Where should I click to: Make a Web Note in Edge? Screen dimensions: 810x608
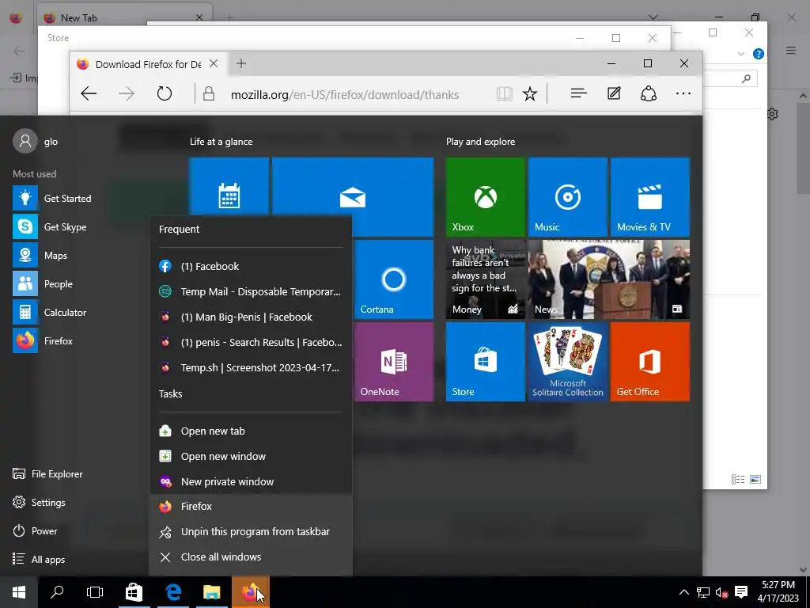tap(614, 93)
